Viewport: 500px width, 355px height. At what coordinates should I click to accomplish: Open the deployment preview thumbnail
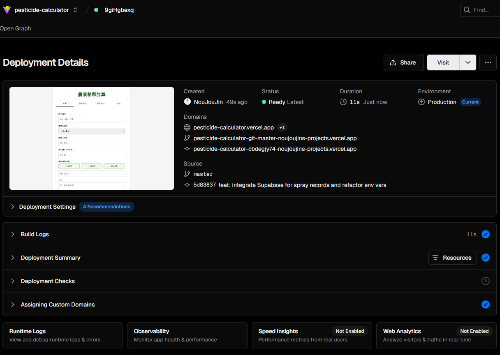click(92, 138)
